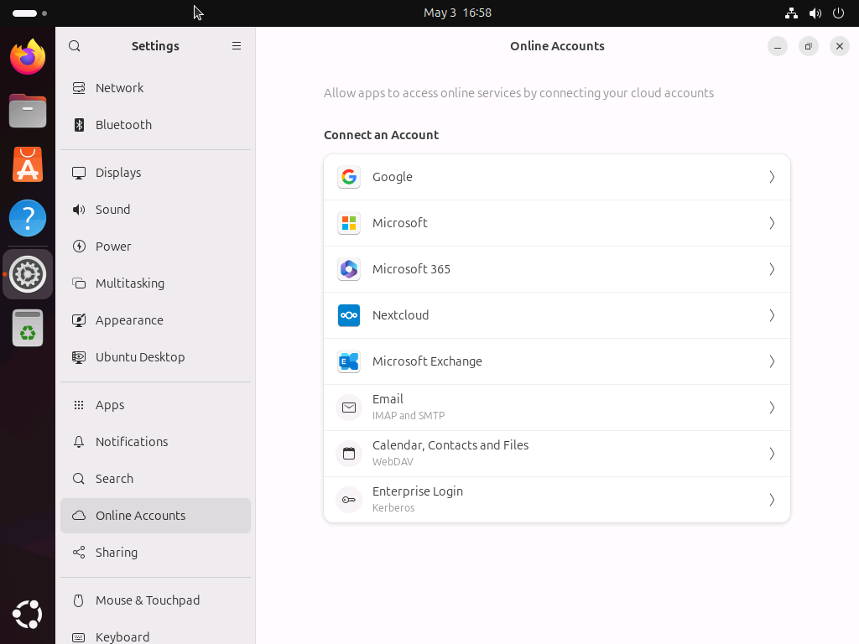
Task: Click the Multitasking sidebar icon
Action: (x=79, y=283)
